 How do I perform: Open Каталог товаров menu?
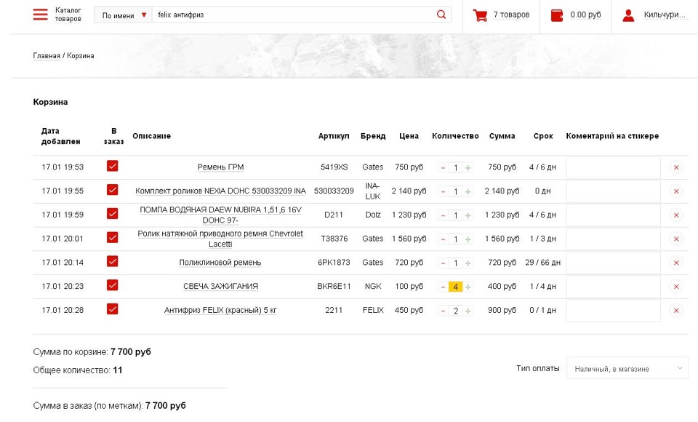[68, 15]
